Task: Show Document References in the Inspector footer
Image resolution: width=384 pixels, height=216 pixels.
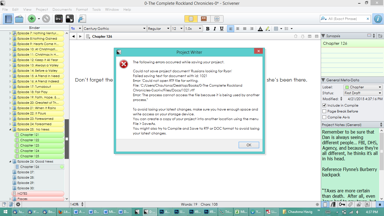Action: coord(333,204)
